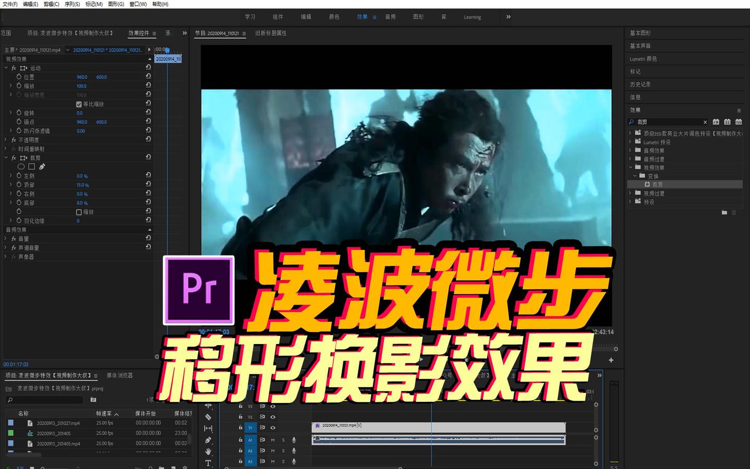Click the project panel search field
Image resolution: width=750 pixels, height=469 pixels.
click(x=44, y=400)
